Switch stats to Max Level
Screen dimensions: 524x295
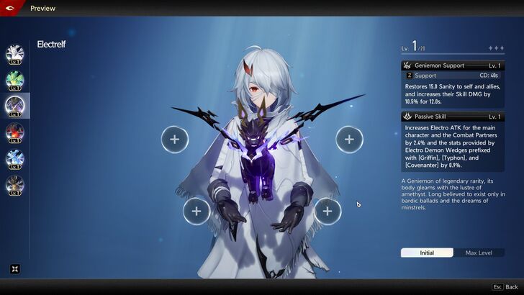click(x=479, y=253)
